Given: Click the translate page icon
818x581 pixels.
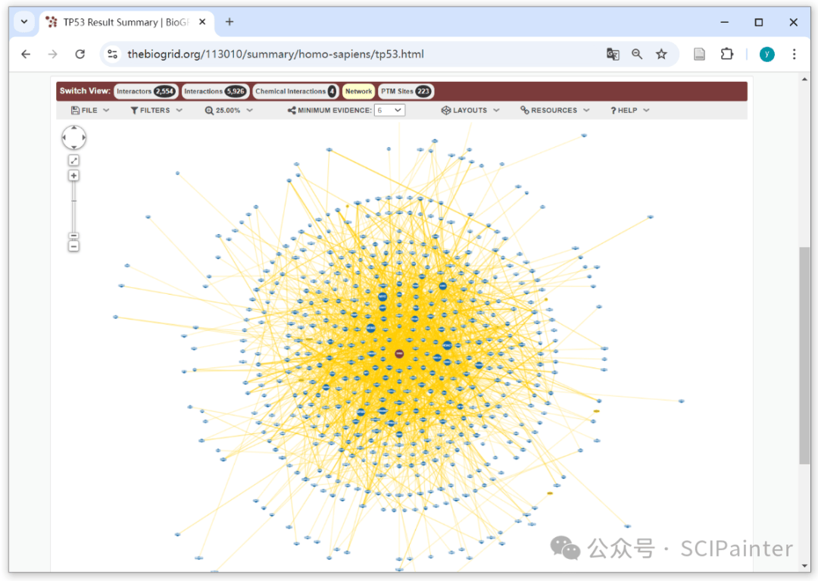Looking at the screenshot, I should (x=613, y=54).
